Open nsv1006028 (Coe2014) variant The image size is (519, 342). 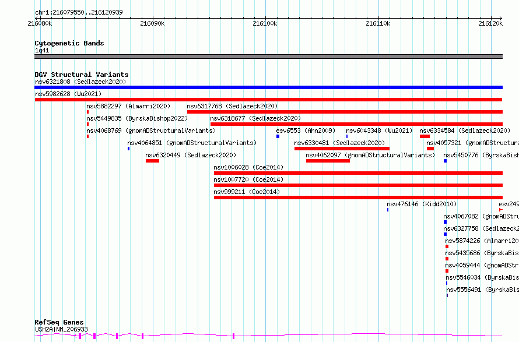[248, 167]
